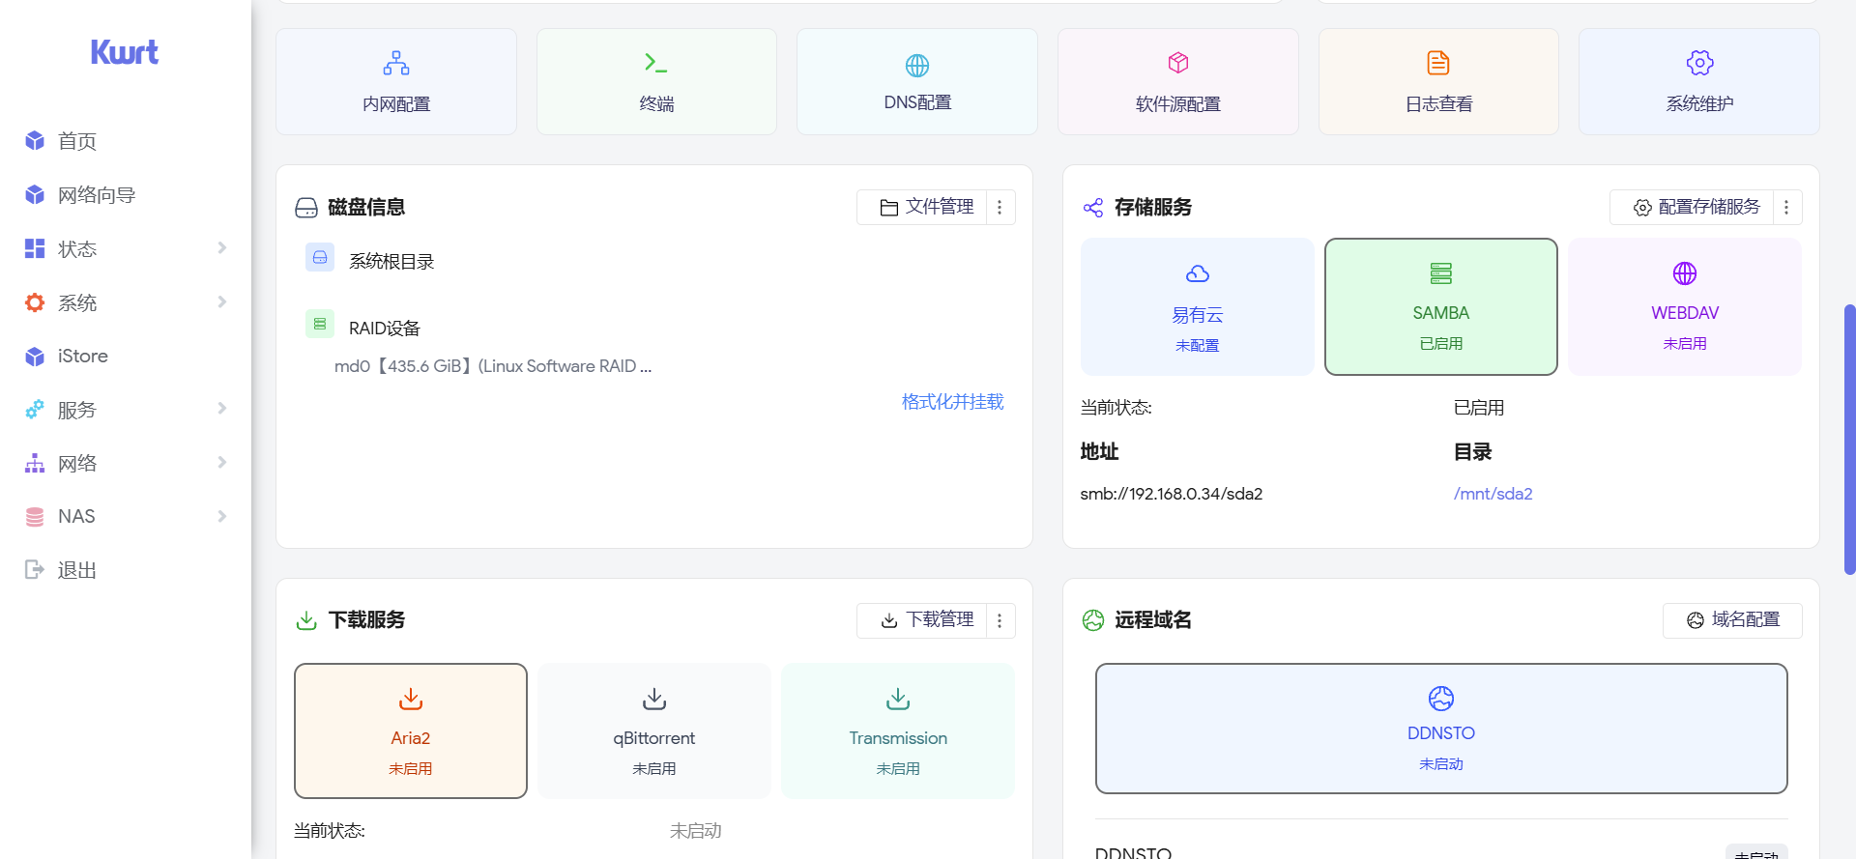
Task: Click the vertical page scrollbar
Action: [x=1849, y=440]
